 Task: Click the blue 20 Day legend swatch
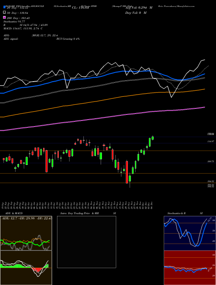click(4, 7)
